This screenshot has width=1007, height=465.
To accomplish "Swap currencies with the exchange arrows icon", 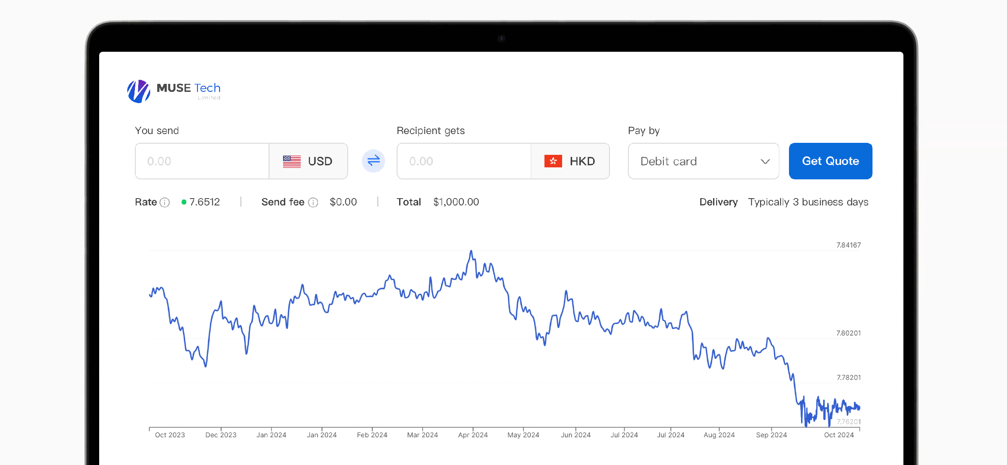I will (x=373, y=161).
